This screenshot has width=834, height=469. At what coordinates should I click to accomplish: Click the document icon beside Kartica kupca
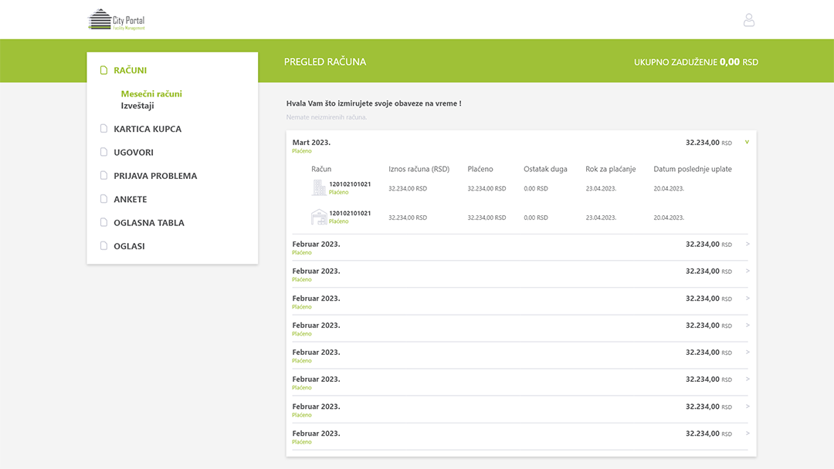click(104, 129)
